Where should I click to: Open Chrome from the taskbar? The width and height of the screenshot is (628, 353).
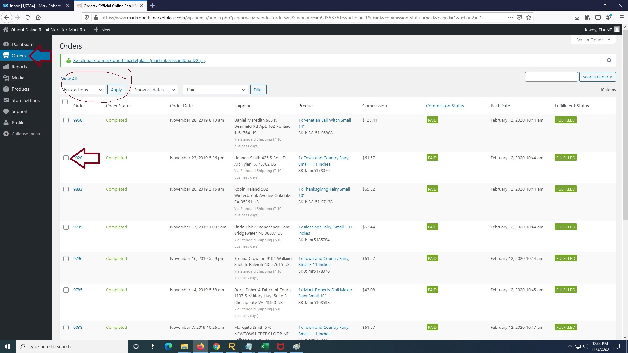tap(216, 346)
